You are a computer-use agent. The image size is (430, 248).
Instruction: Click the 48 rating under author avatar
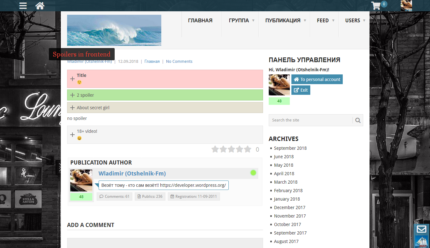coord(81,197)
